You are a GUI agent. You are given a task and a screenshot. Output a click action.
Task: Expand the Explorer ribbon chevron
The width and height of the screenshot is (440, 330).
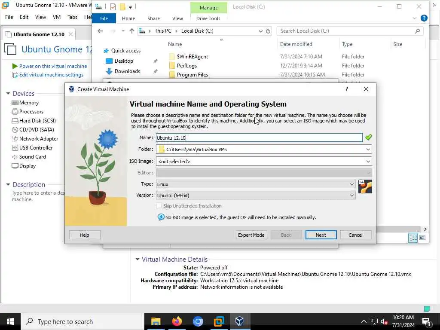point(415,18)
